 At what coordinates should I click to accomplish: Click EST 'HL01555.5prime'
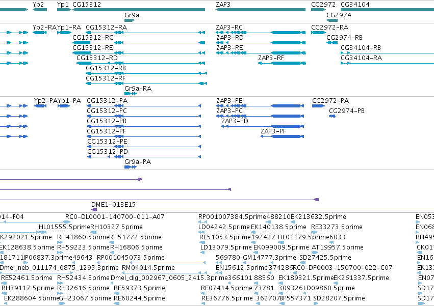click(64, 227)
